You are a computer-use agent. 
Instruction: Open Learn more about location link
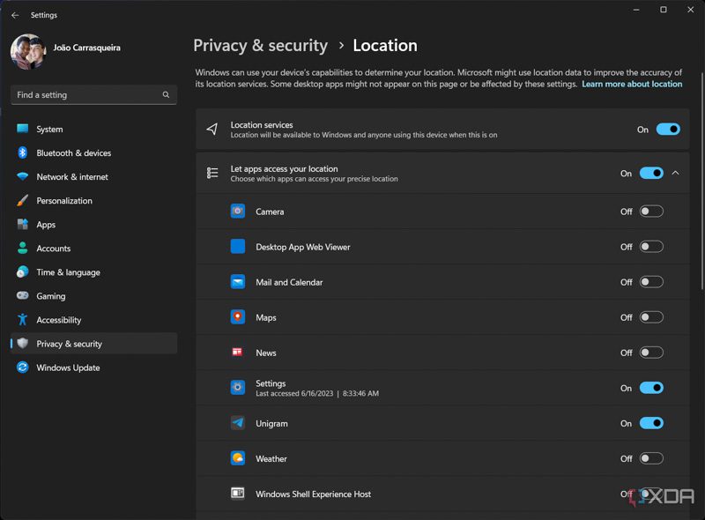(632, 84)
